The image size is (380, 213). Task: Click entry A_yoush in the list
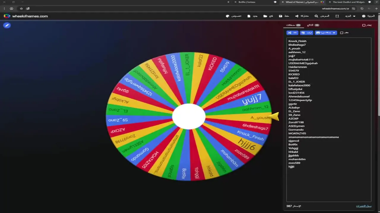pyautogui.click(x=294, y=49)
